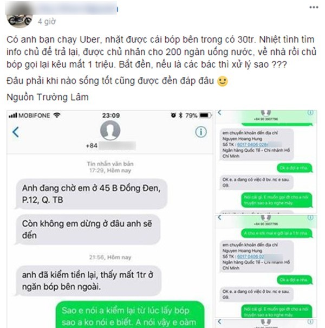Tap the back chevron in the top-right screenshot
The image size is (325, 328).
[x=219, y=113]
